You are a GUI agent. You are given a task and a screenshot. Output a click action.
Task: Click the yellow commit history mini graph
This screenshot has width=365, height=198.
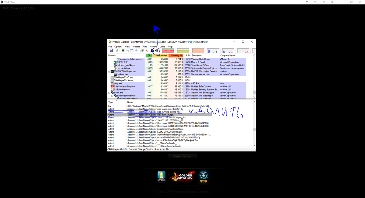coord(183,50)
